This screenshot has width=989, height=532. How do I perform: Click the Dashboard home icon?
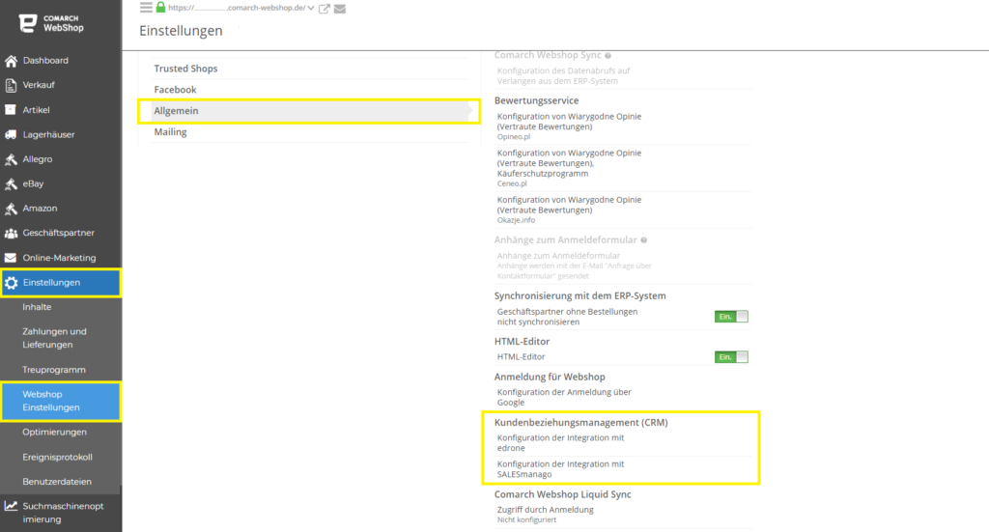11,61
